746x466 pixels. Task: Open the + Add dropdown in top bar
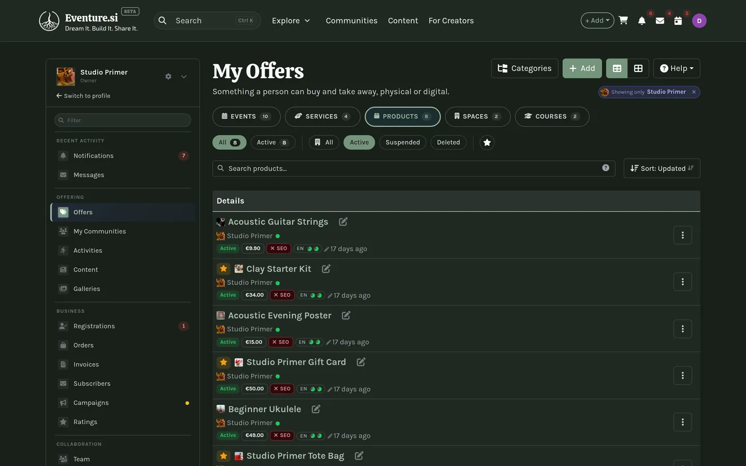pyautogui.click(x=597, y=21)
